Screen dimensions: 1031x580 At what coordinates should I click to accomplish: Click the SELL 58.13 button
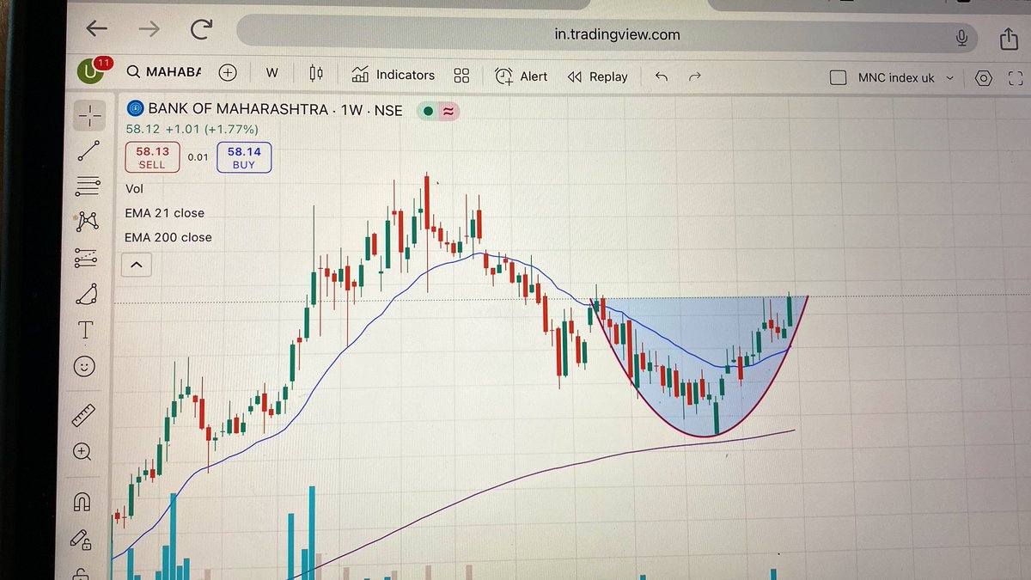(152, 157)
